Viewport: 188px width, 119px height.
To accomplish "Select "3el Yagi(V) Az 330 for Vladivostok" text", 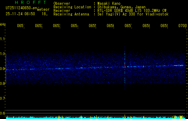I will coord(133,14).
